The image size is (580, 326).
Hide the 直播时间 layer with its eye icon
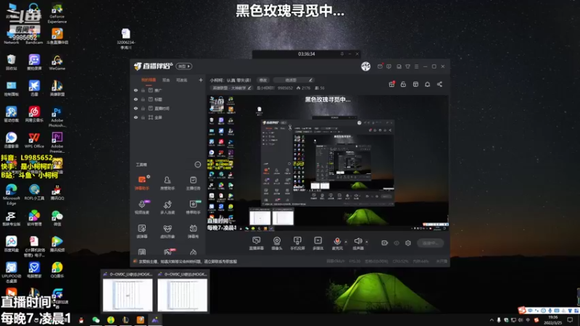136,108
